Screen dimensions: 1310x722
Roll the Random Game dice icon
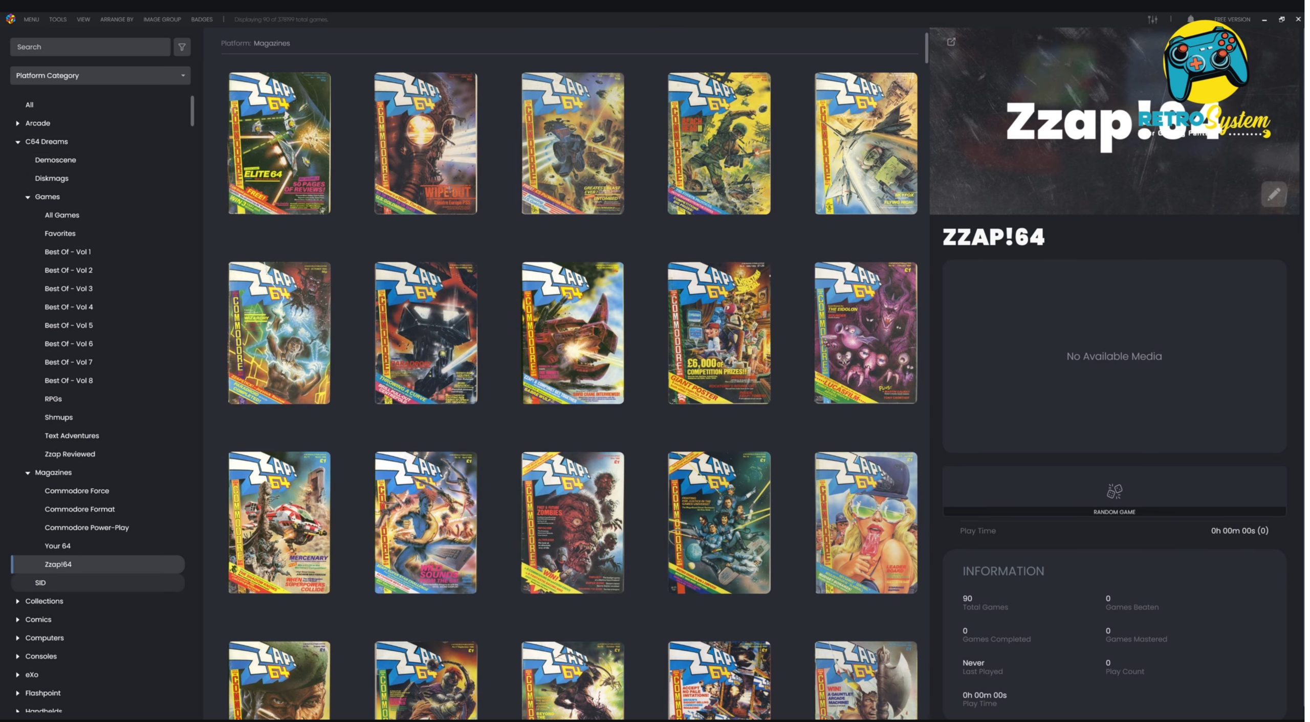point(1114,491)
